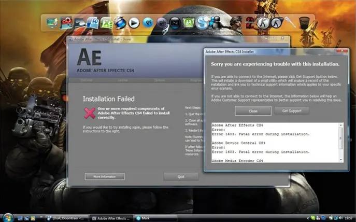Launch the media player play-button icon
The image size is (356, 222).
click(134, 23)
